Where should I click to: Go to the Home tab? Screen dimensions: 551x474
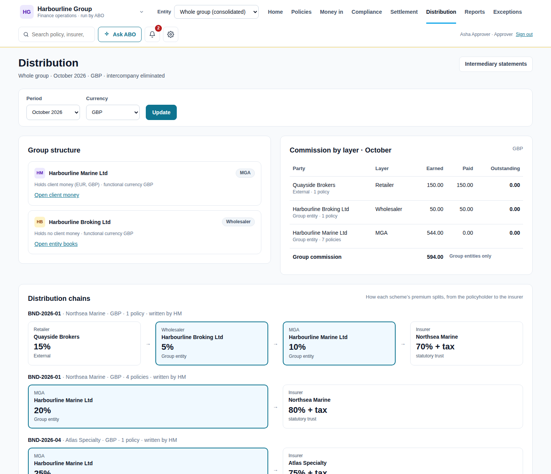275,12
